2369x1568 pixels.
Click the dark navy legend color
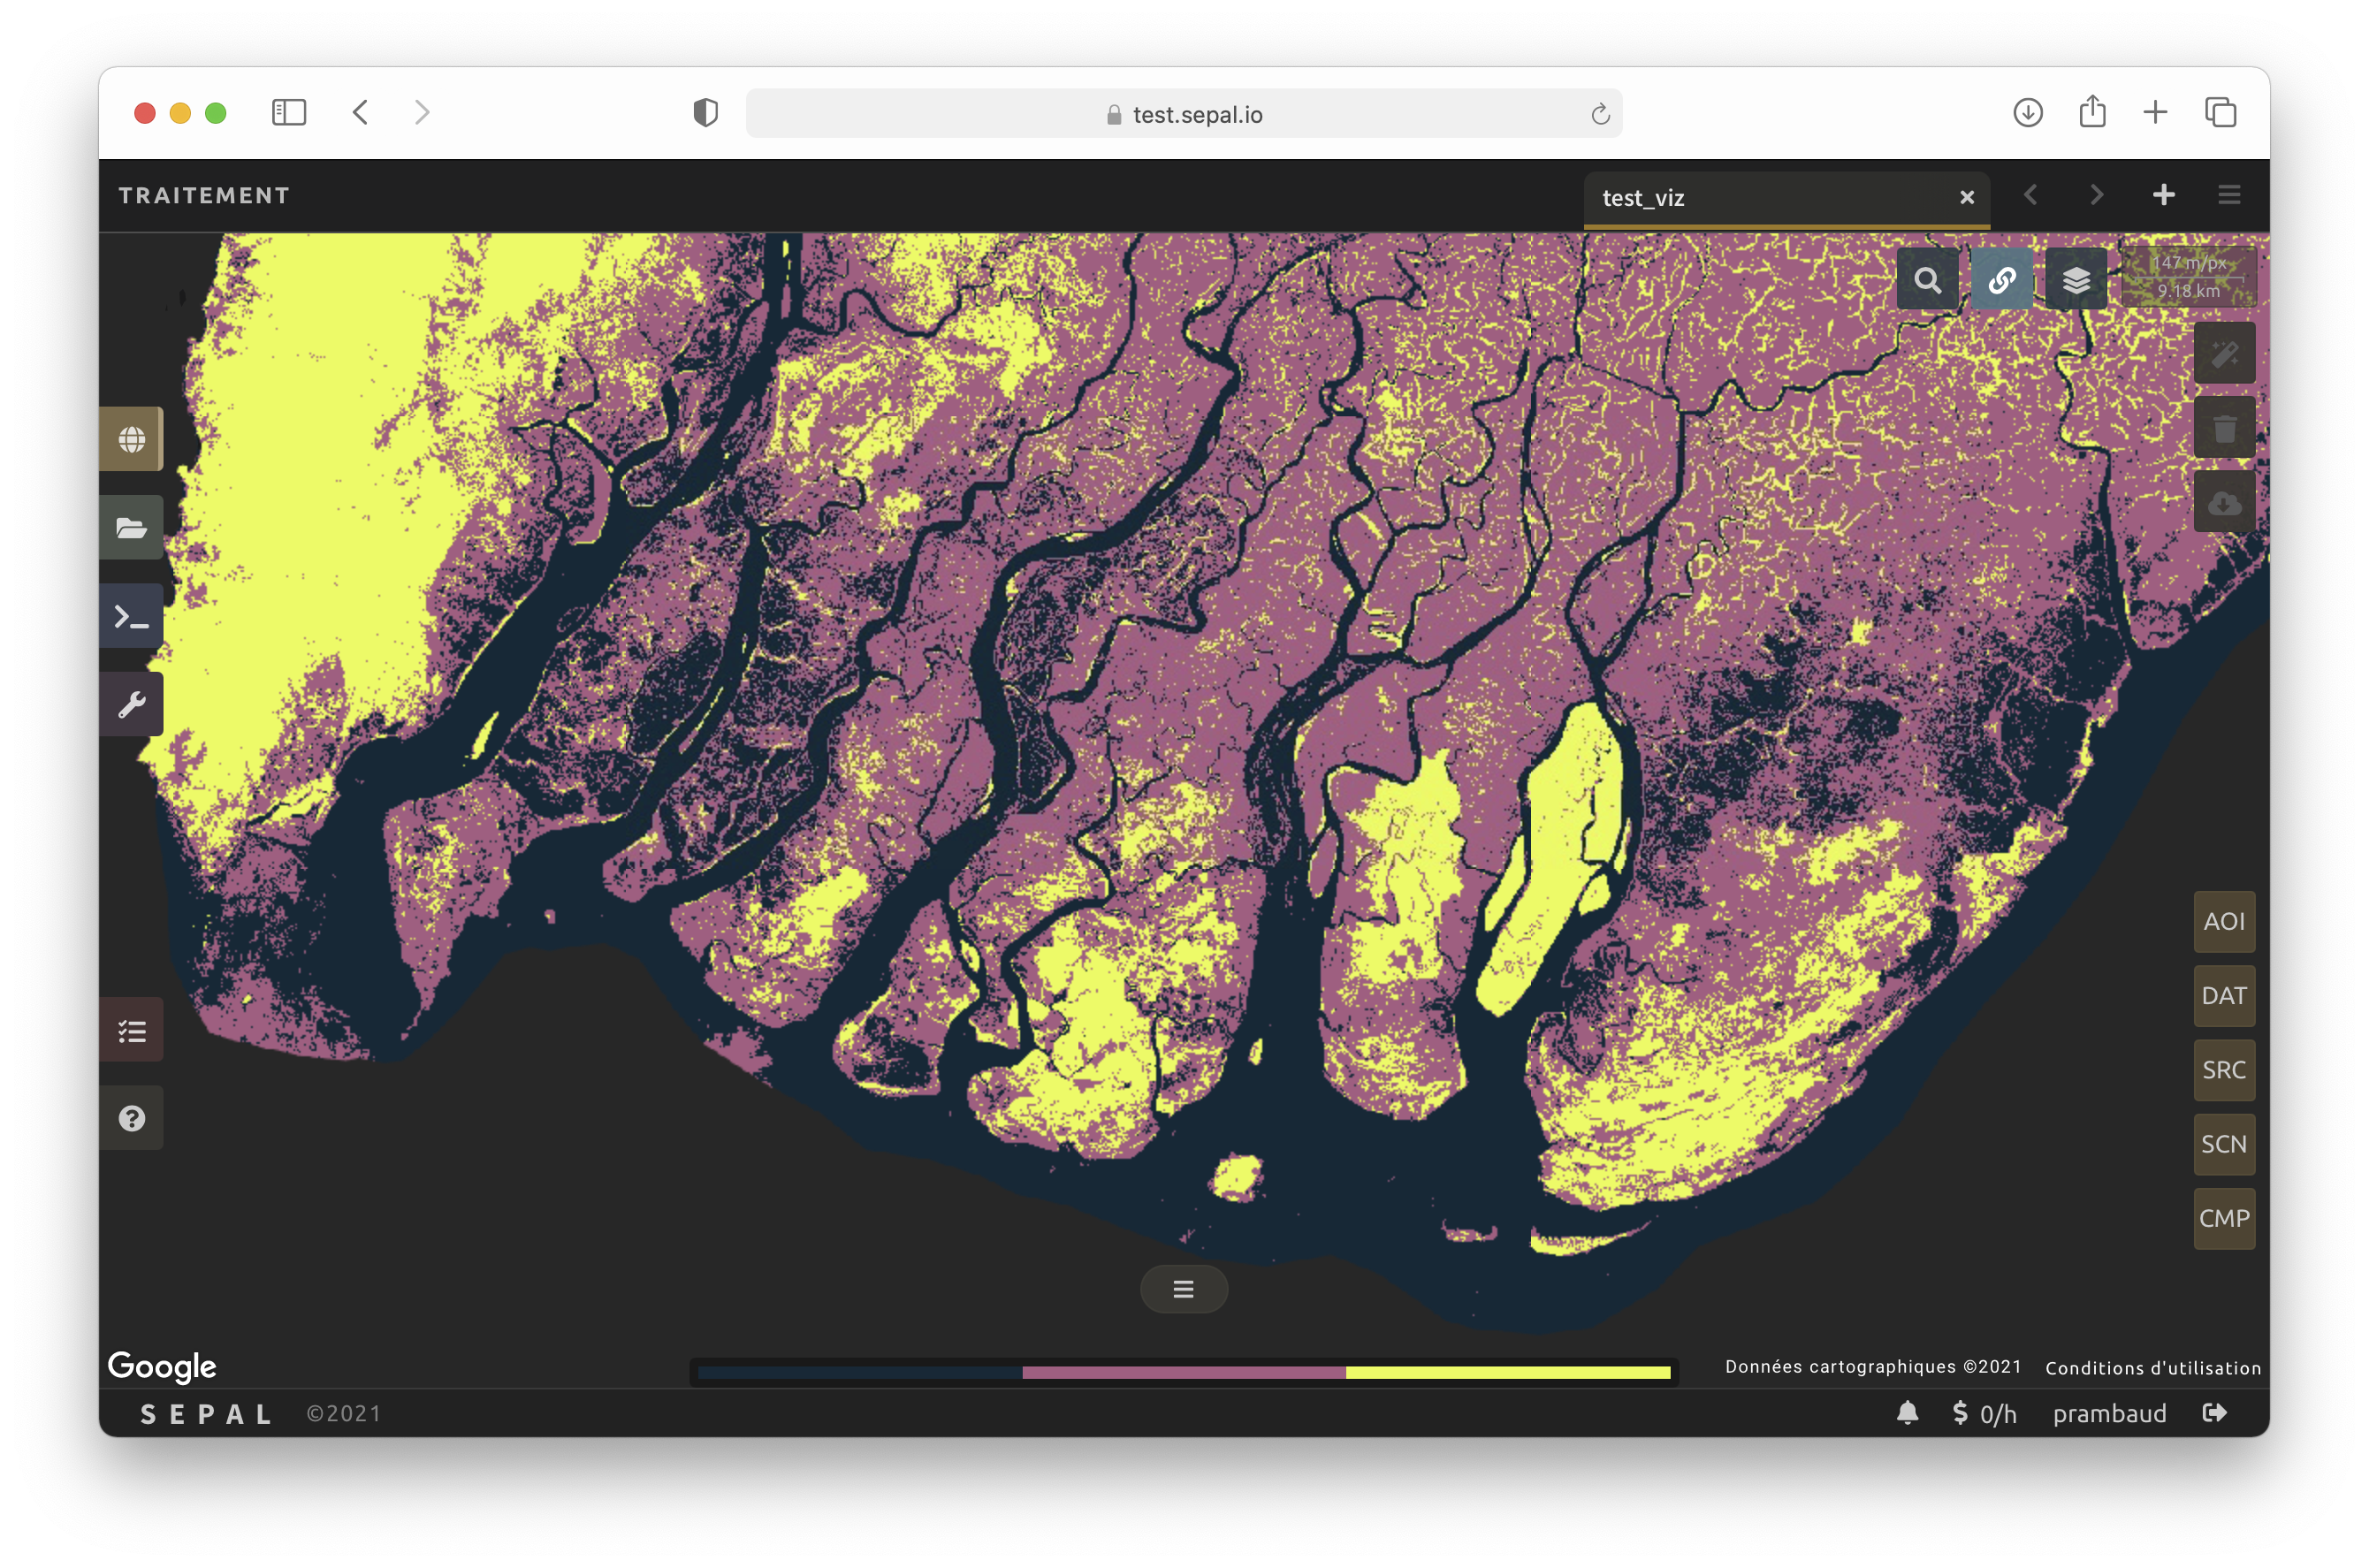click(x=860, y=1373)
